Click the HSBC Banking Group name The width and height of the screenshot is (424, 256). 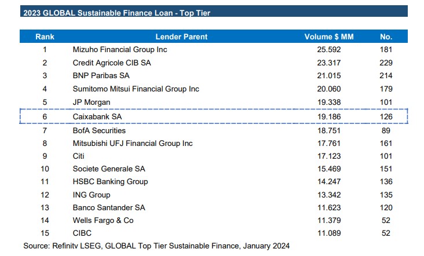click(x=111, y=181)
